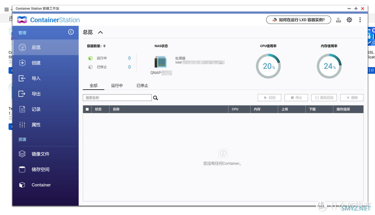
Task: Collapse the sidebar with the arrow circle
Action: click(x=71, y=32)
